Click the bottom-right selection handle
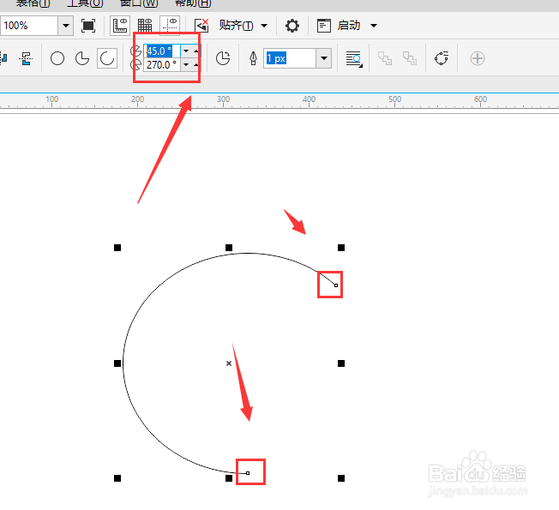 tap(341, 478)
